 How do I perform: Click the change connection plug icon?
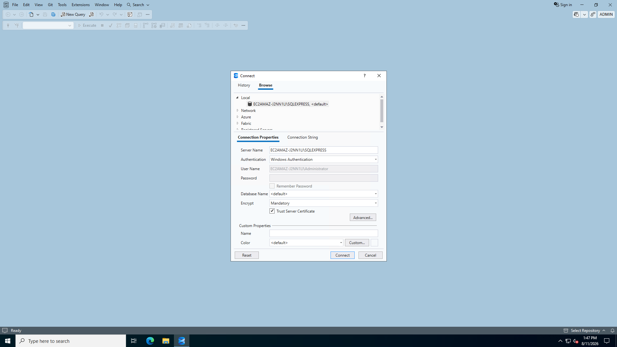click(16, 25)
